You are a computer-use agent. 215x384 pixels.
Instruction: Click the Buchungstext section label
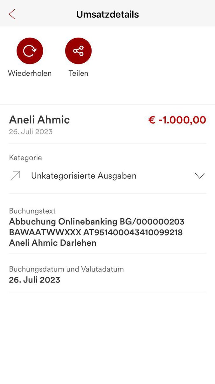click(x=32, y=211)
